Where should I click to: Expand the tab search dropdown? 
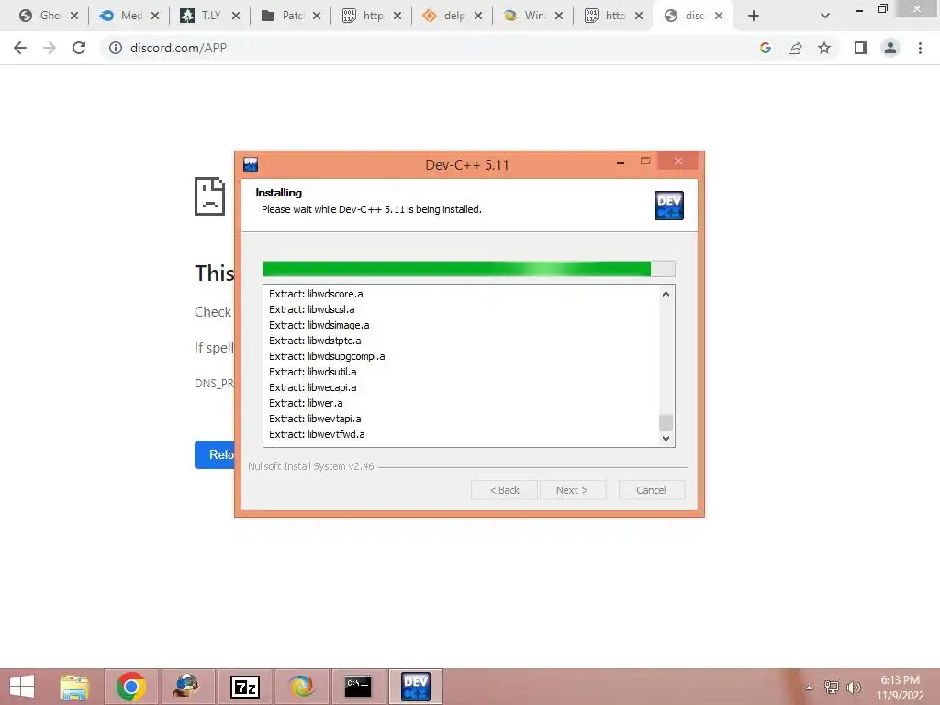pos(825,16)
